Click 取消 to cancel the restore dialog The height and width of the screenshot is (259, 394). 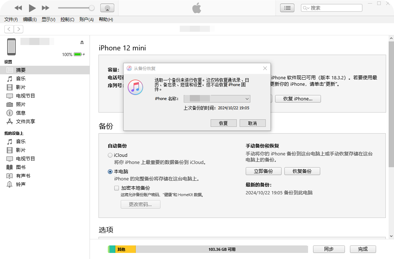point(253,123)
